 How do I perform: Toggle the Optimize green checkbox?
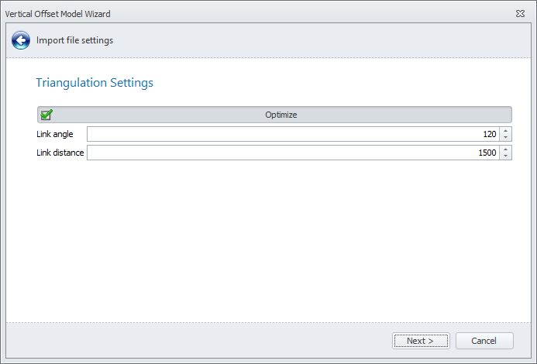(46, 115)
